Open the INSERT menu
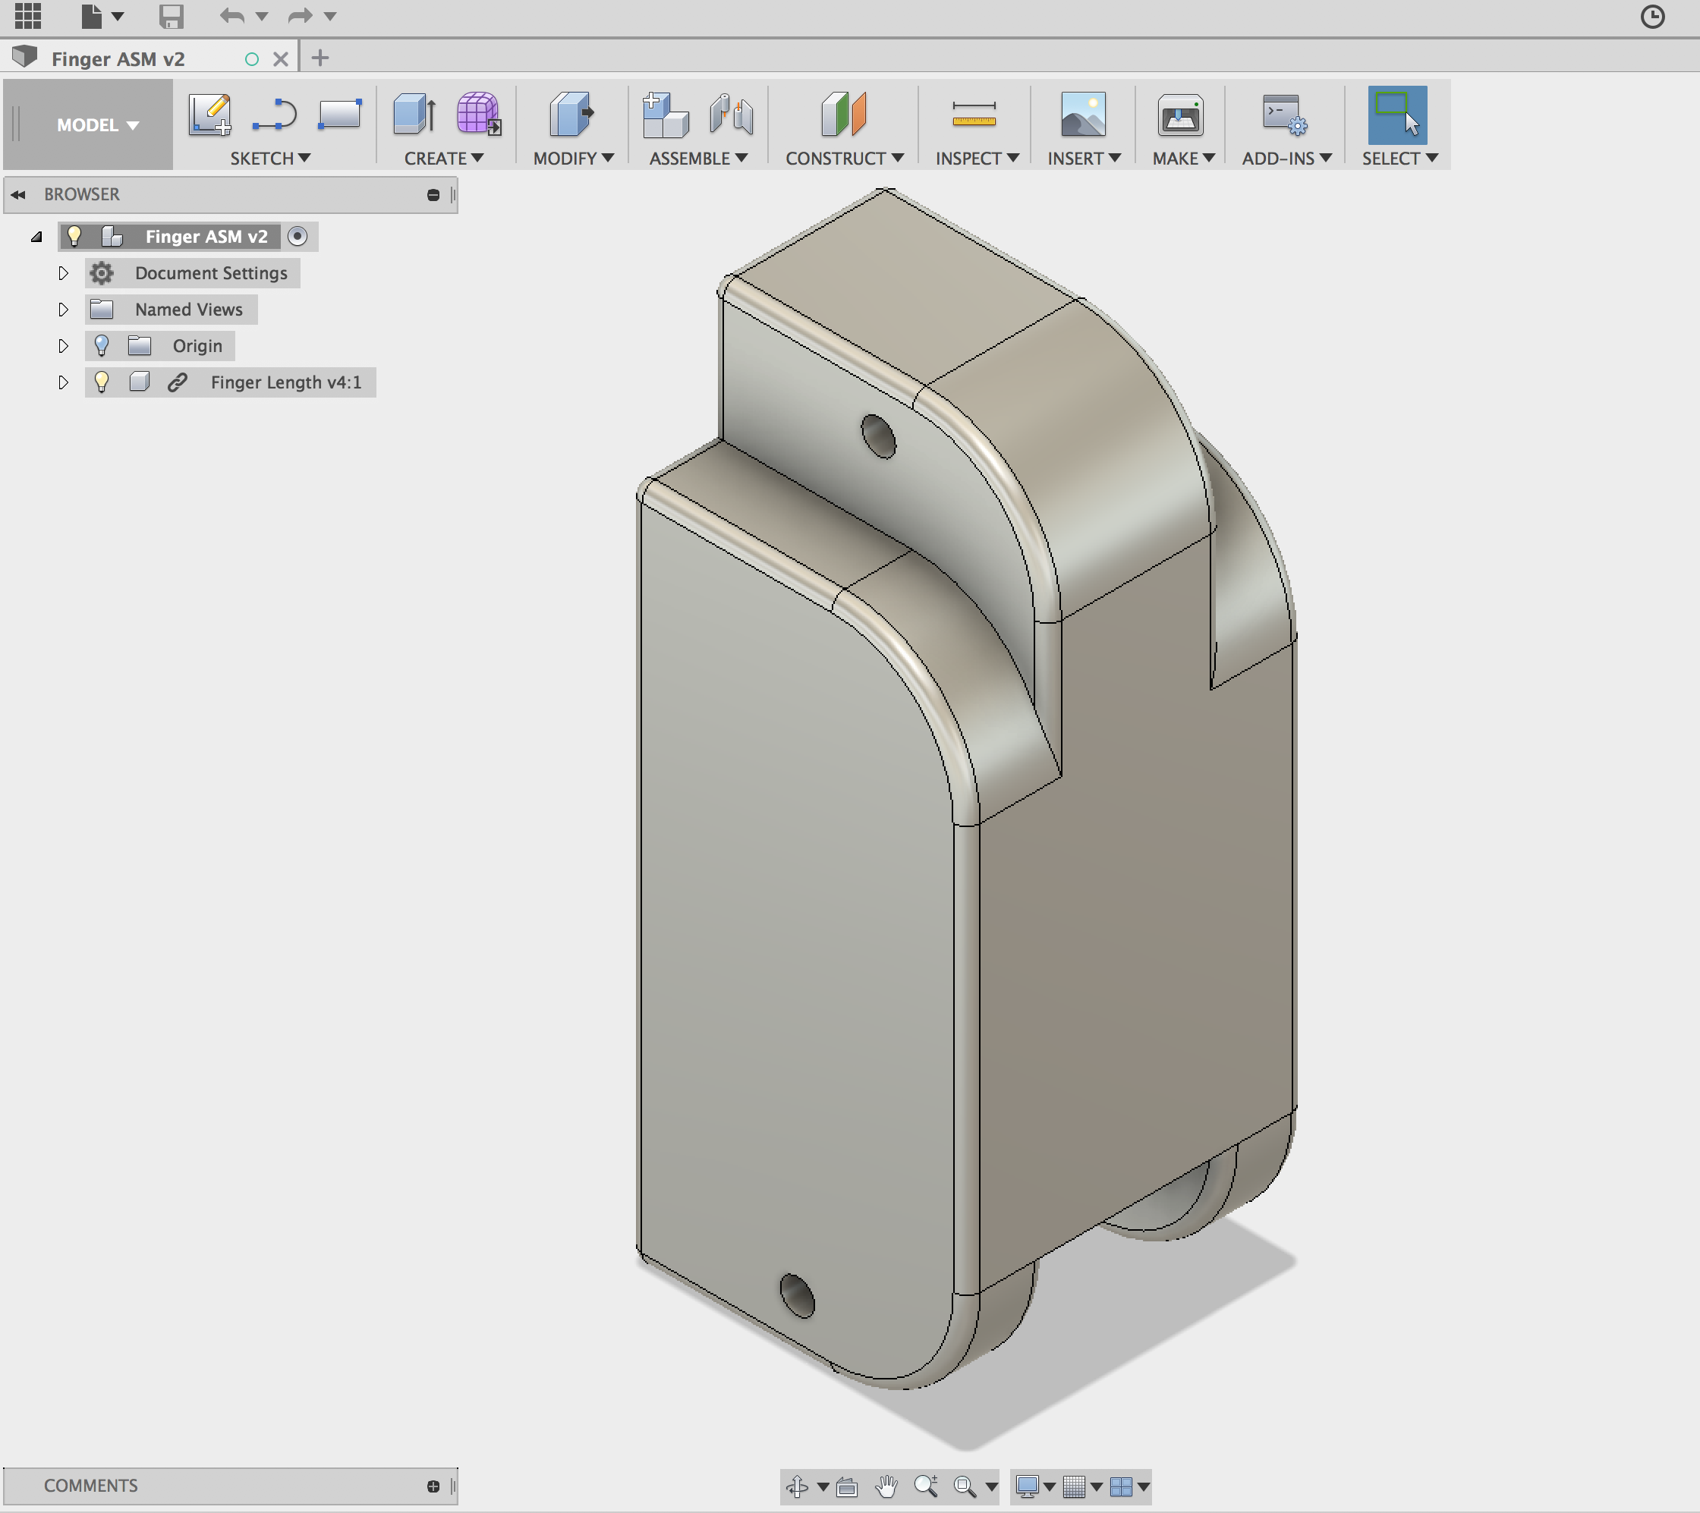The image size is (1700, 1513). click(1084, 158)
